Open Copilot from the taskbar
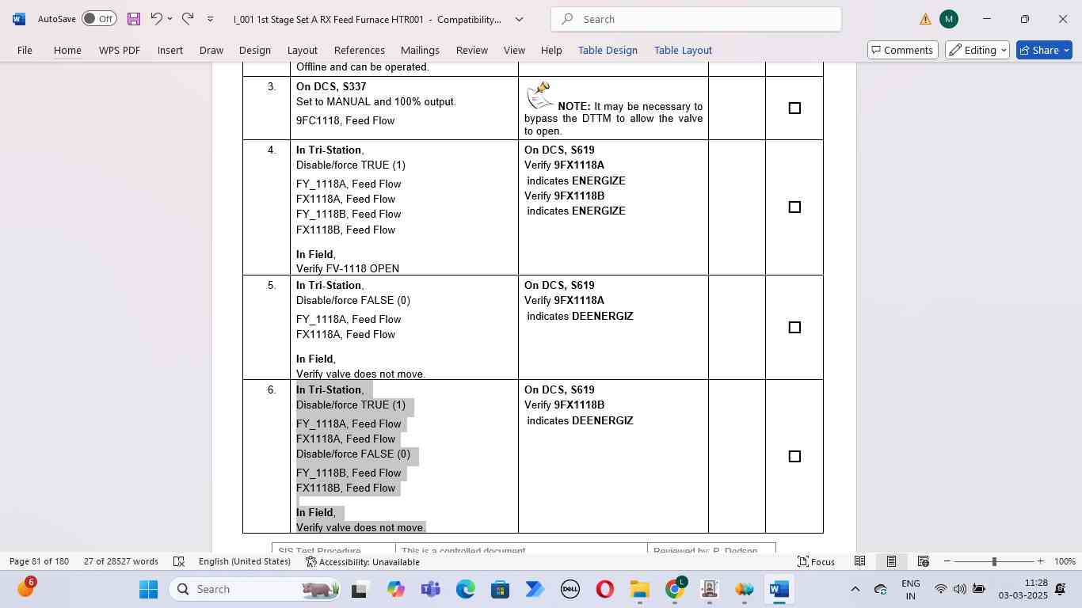Screen dimensions: 1082x608 pos(396,589)
